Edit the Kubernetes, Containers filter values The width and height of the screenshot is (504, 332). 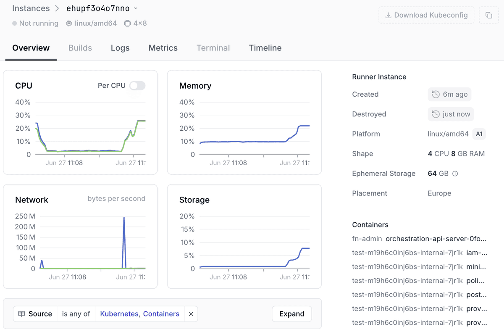point(139,314)
